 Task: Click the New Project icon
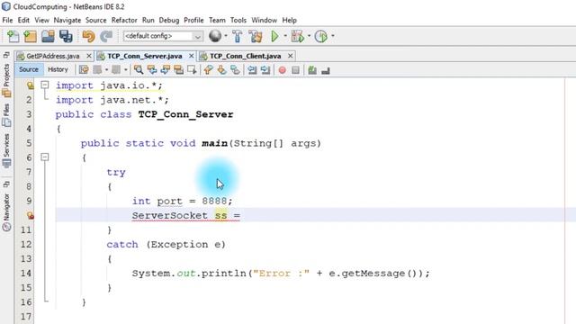coord(30,36)
